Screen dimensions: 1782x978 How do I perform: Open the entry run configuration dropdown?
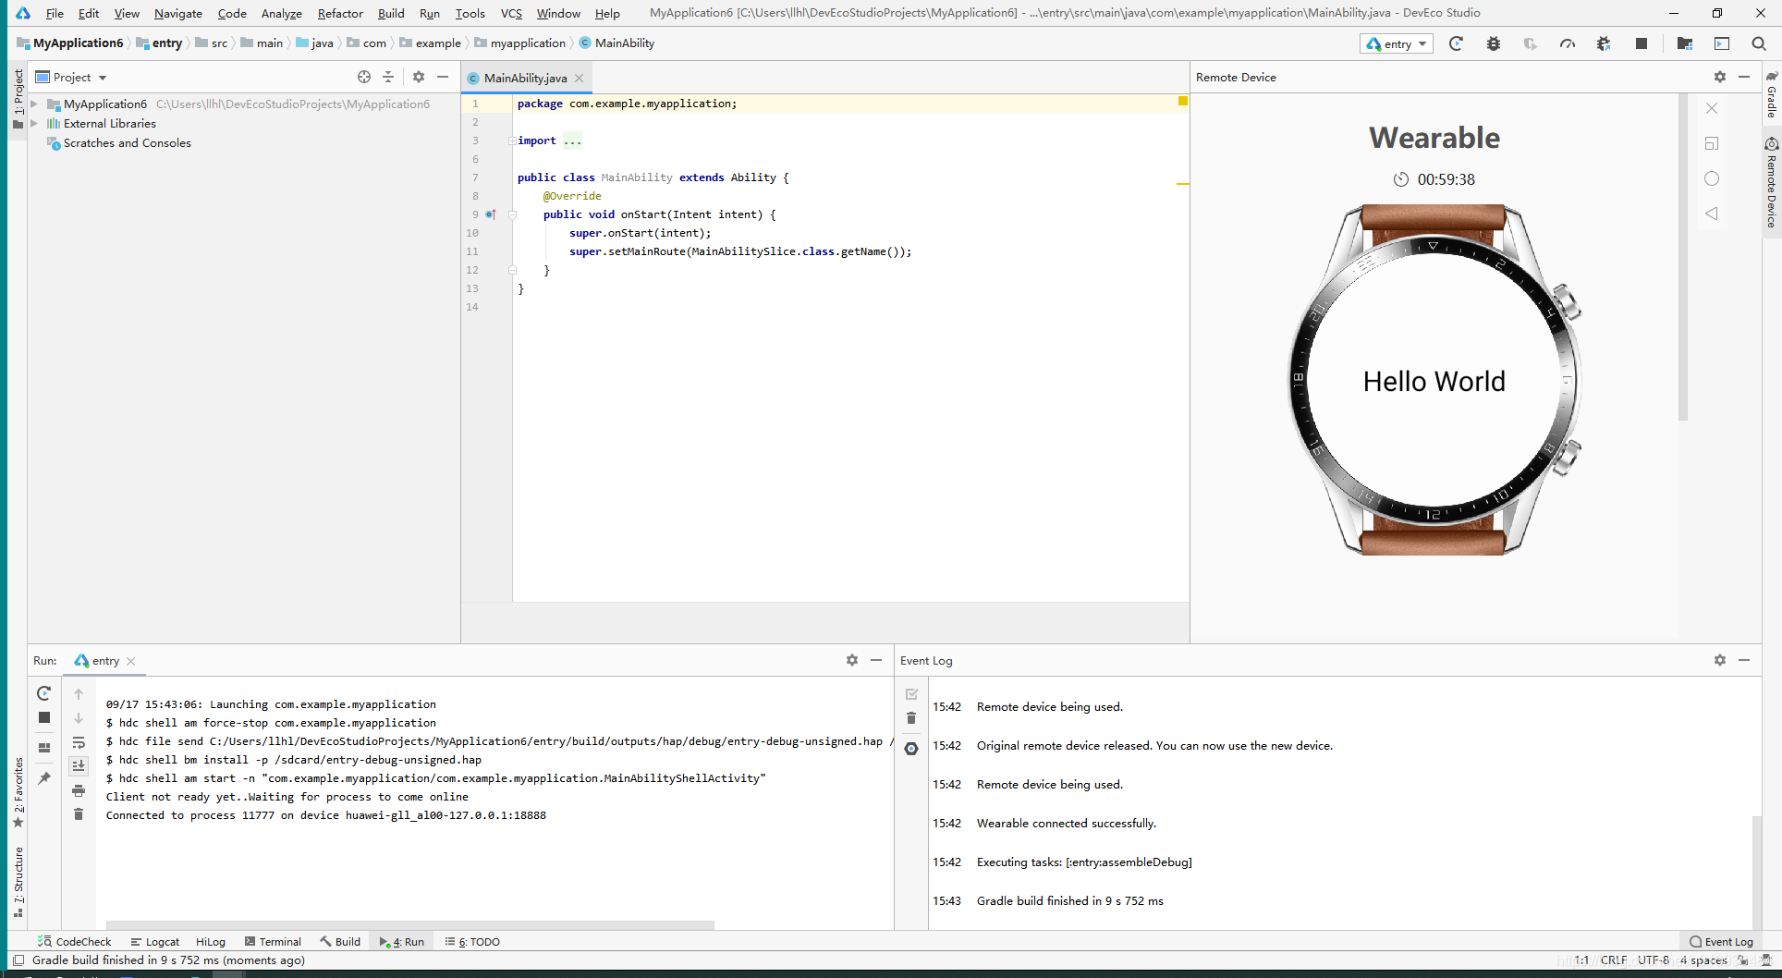click(1397, 43)
